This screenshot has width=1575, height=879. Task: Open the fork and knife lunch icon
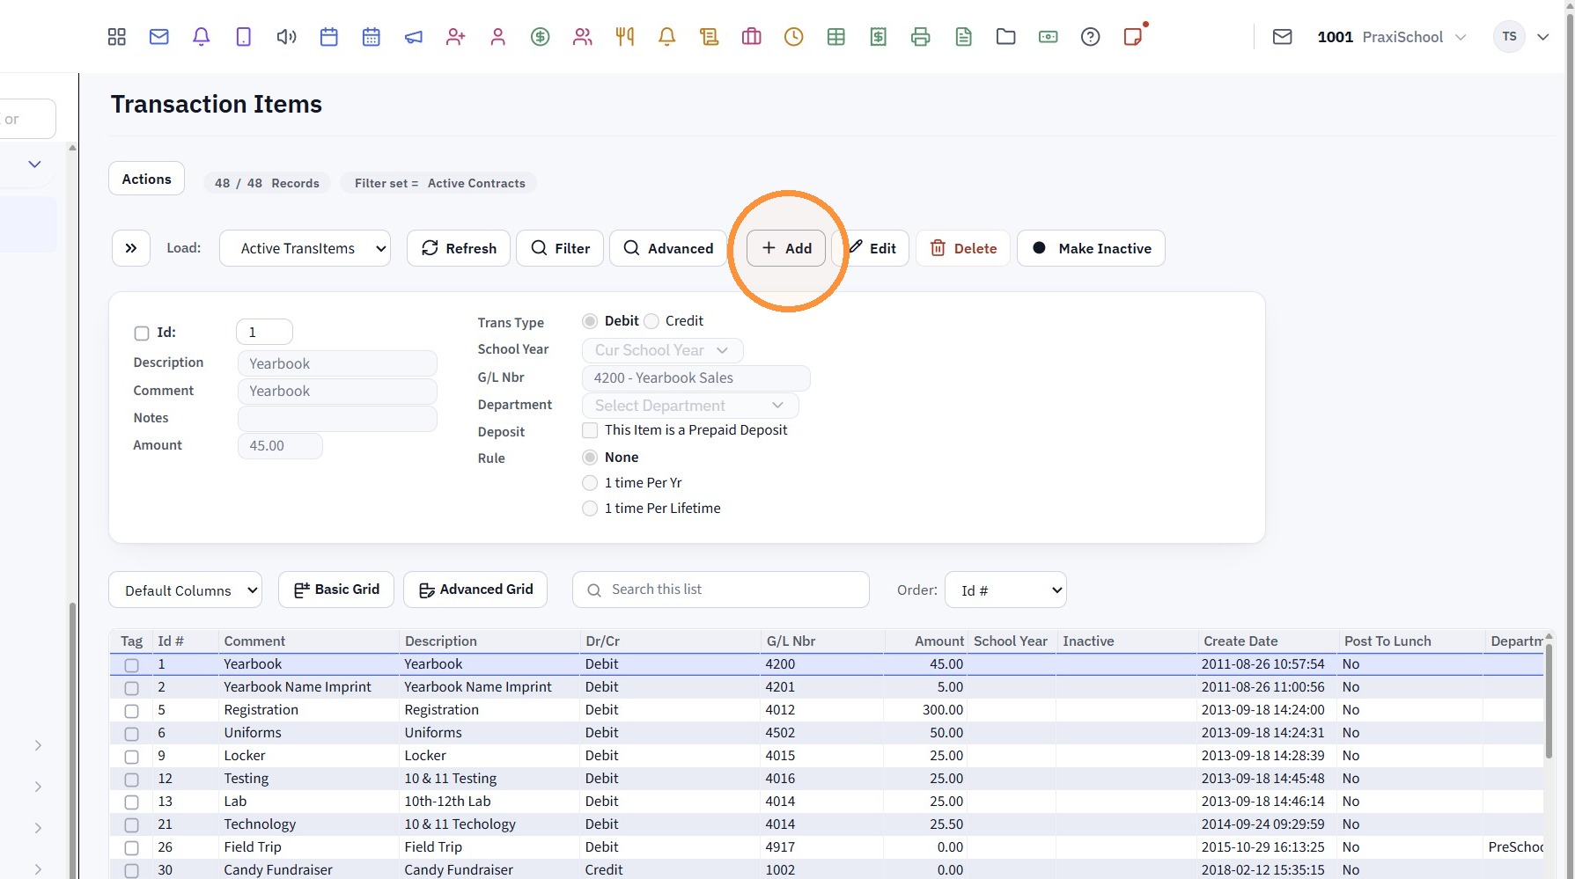click(625, 37)
